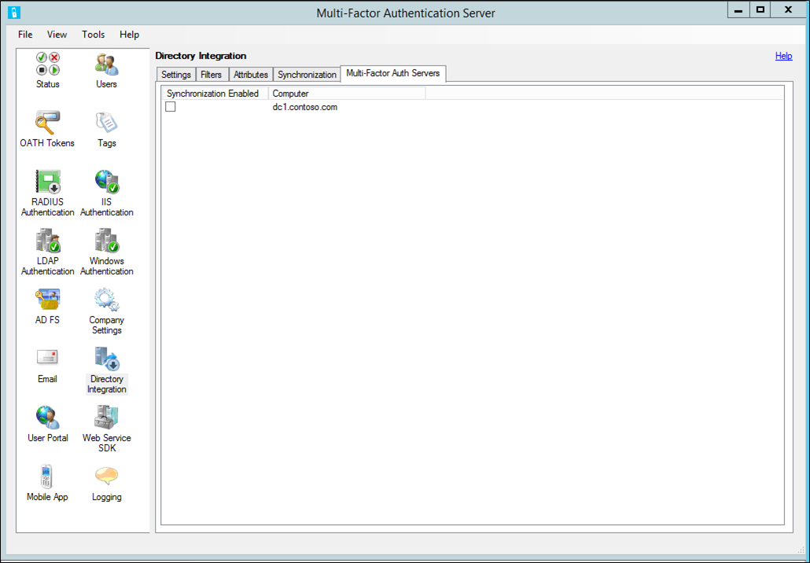Image resolution: width=810 pixels, height=563 pixels.
Task: Open the Filters tab
Action: [212, 74]
